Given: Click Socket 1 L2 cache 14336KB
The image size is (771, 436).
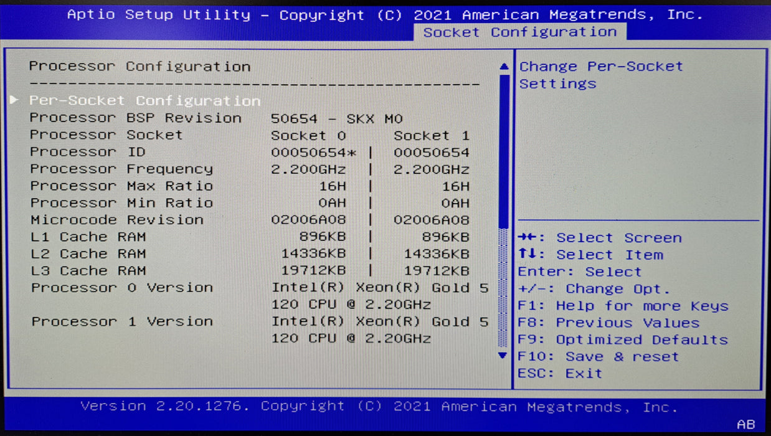Looking at the screenshot, I should point(437,254).
